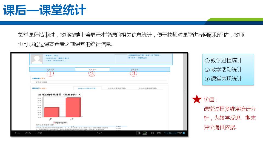Switch to the 课堂表现 tab

click(x=135, y=69)
